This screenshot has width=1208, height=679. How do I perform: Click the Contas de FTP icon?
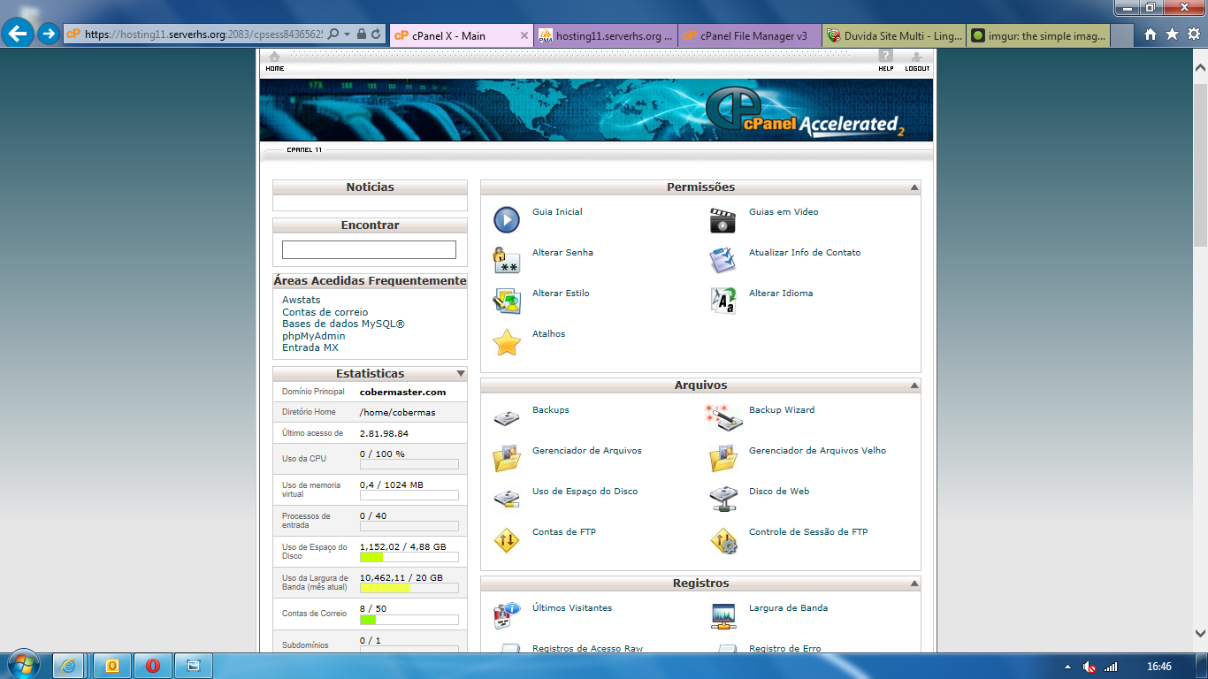click(507, 540)
